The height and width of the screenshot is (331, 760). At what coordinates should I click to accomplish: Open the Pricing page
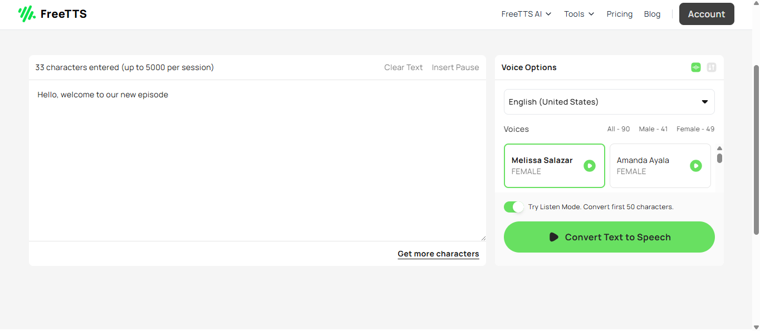point(619,14)
